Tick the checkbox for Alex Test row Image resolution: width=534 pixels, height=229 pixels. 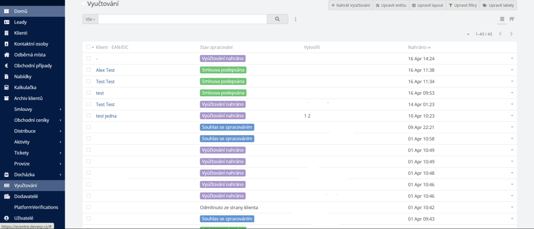89,70
